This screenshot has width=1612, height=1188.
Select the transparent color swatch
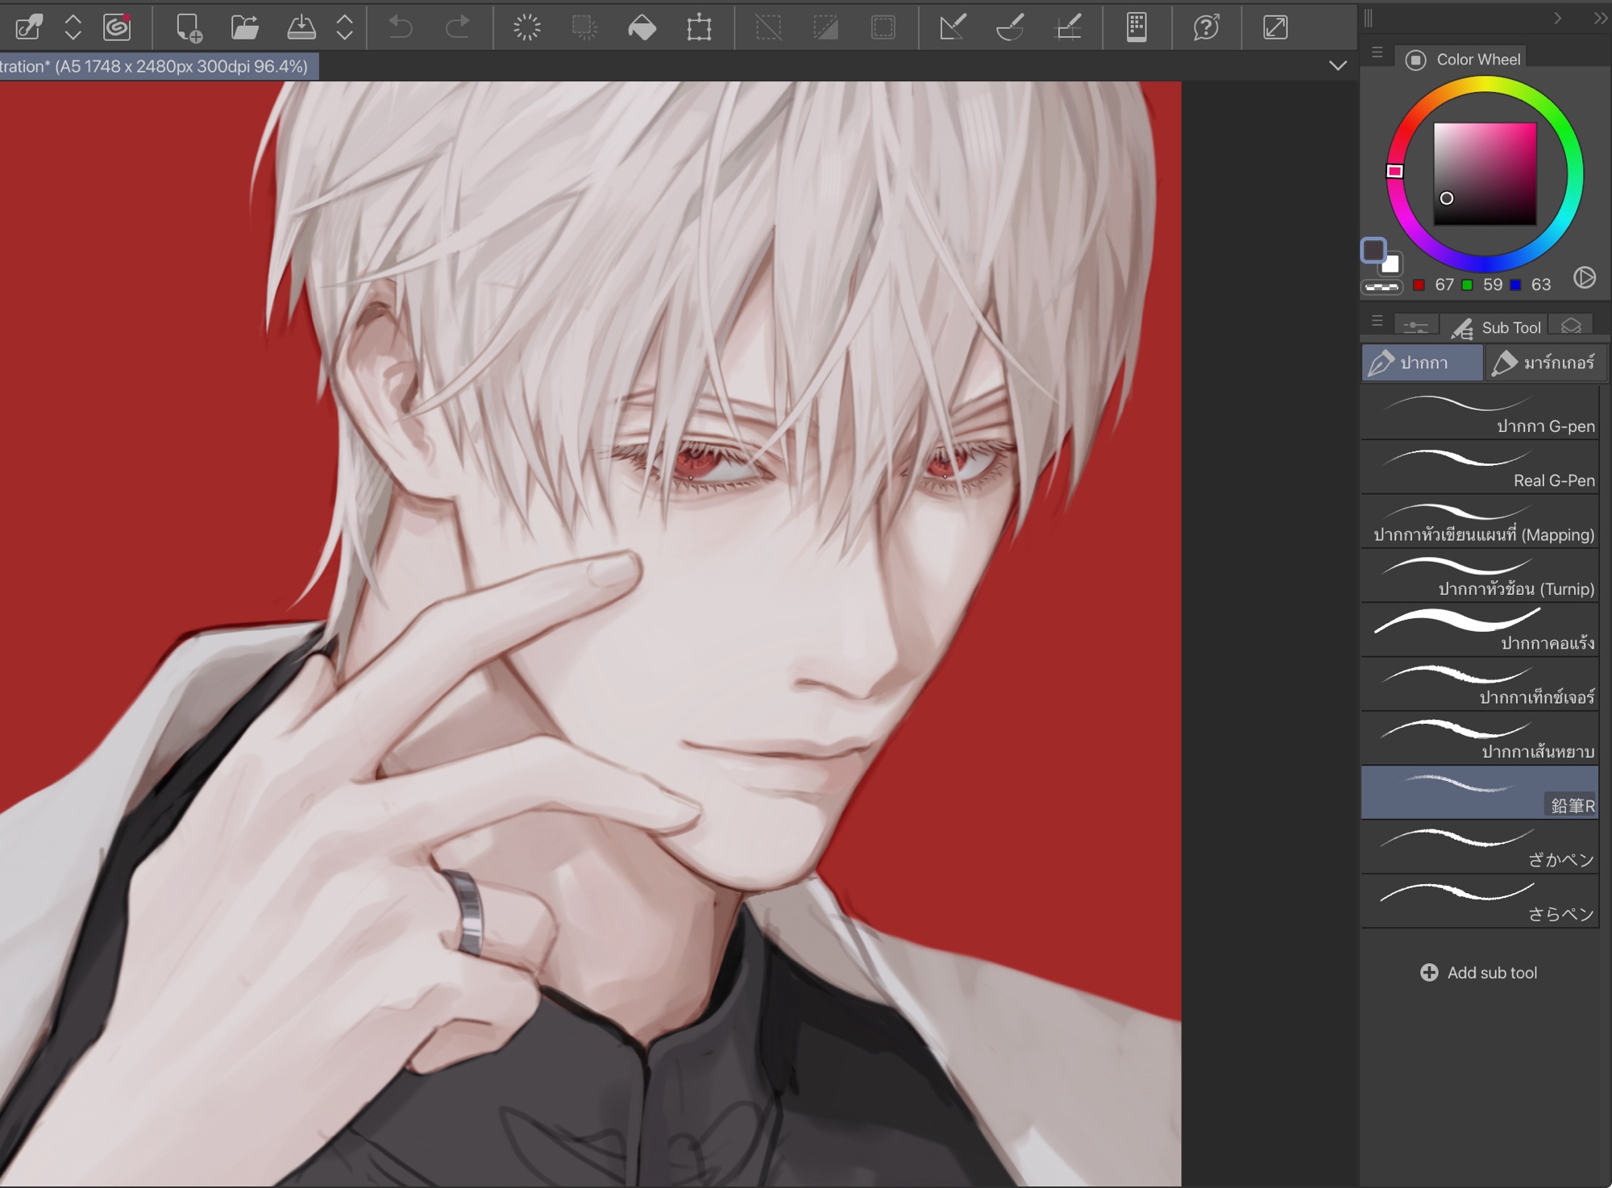tap(1381, 287)
